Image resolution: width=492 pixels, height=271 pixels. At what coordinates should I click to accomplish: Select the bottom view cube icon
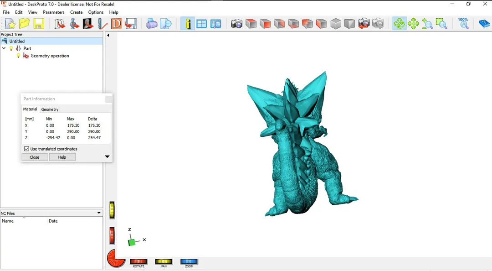click(293, 24)
